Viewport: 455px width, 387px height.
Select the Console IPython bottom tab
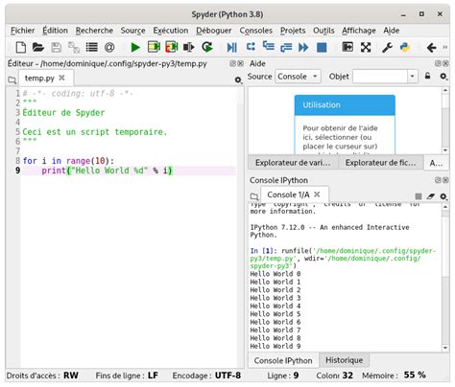click(x=283, y=360)
